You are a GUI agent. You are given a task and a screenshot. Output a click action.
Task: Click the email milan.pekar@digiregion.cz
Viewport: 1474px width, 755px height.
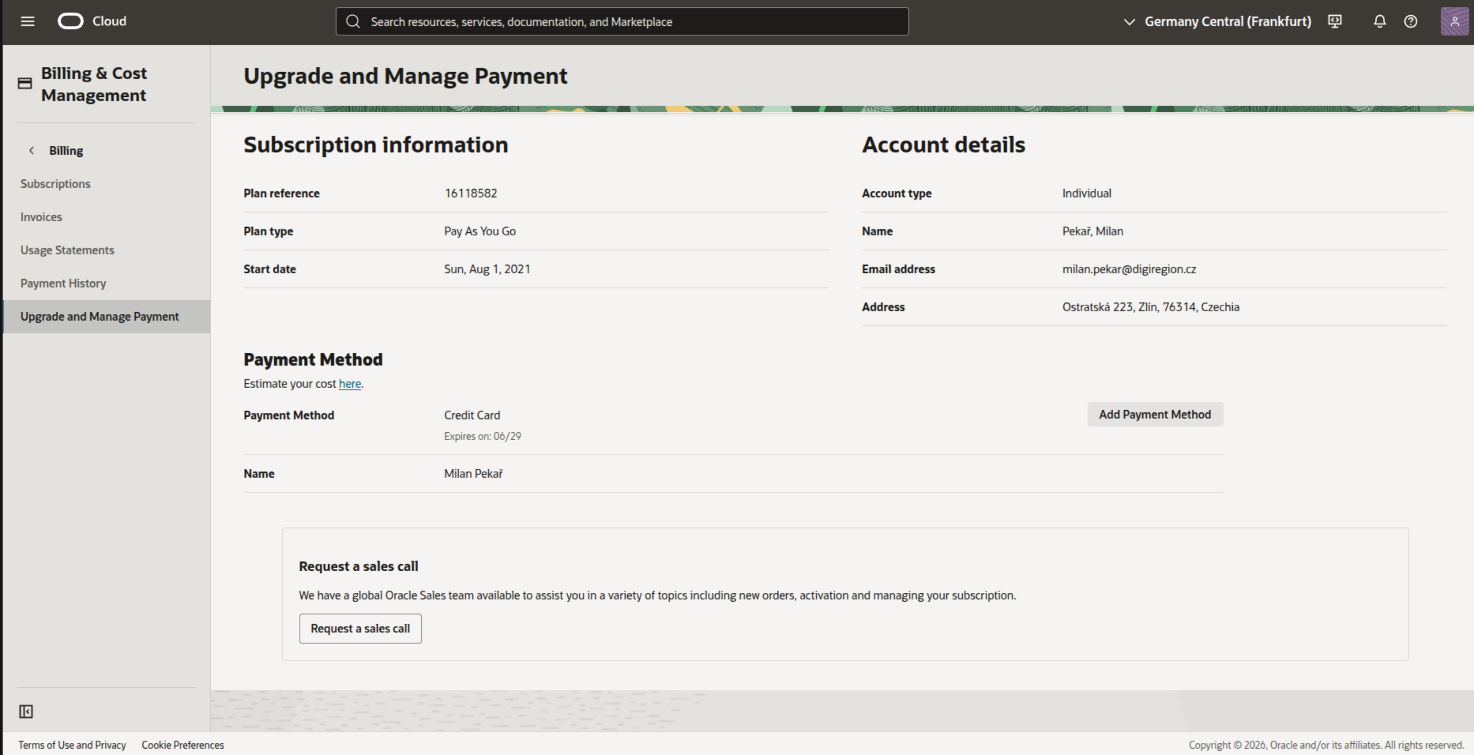point(1129,269)
